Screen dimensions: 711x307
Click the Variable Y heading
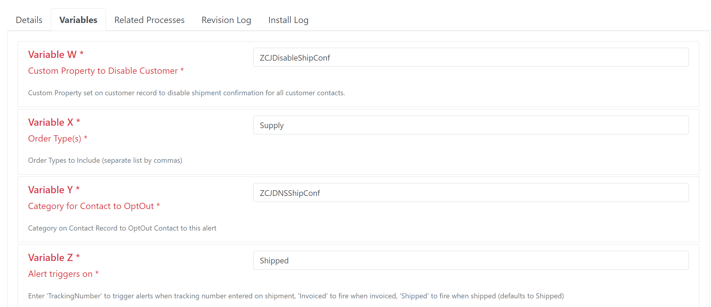click(x=50, y=190)
